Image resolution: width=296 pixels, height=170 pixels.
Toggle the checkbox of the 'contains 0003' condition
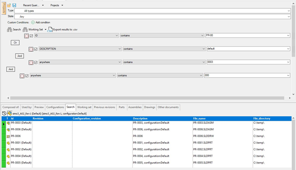(x=36, y=62)
